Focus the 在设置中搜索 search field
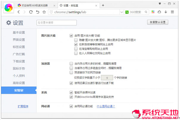Viewport: 180px width, 120px height. (56, 23)
